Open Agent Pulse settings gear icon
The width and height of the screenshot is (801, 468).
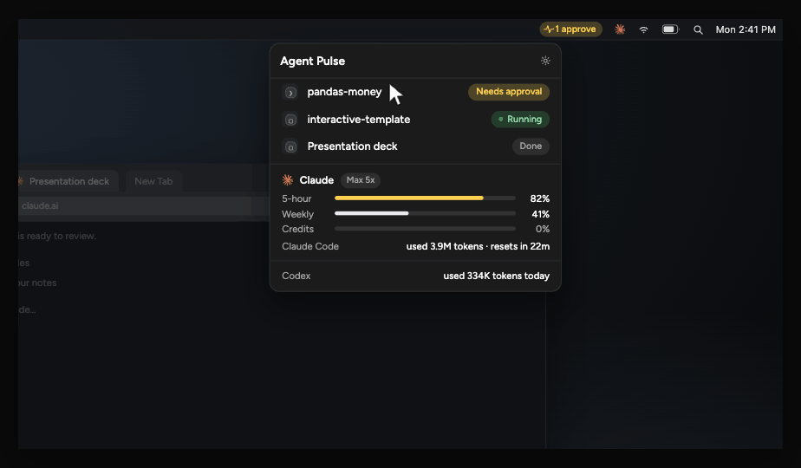click(x=545, y=61)
